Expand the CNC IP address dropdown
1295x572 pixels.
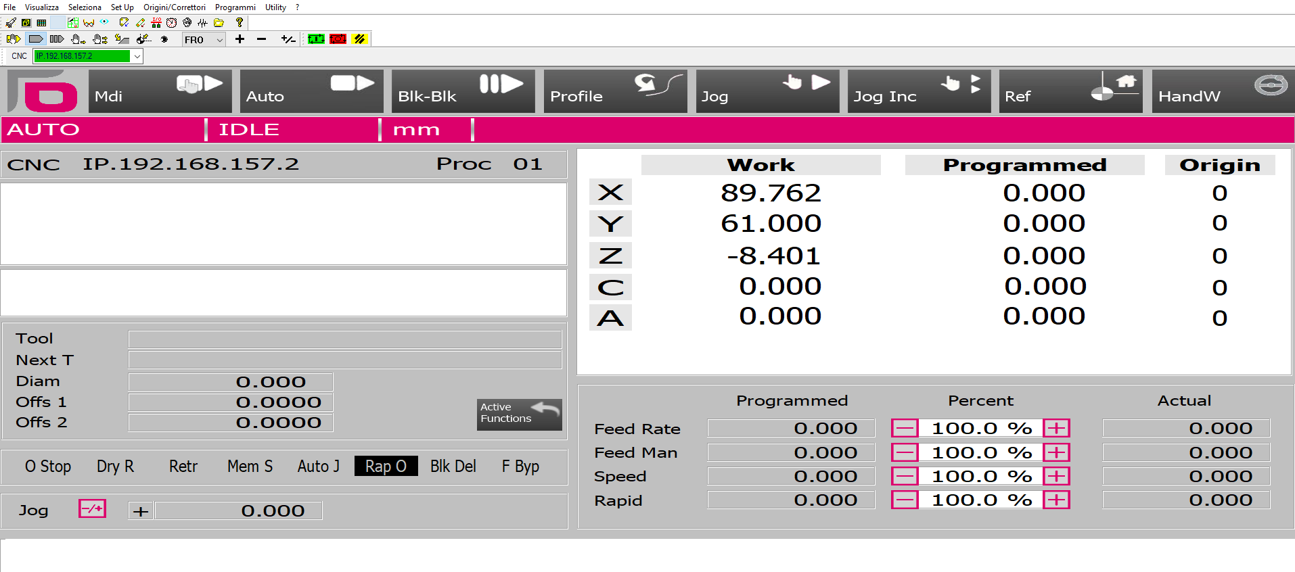137,56
